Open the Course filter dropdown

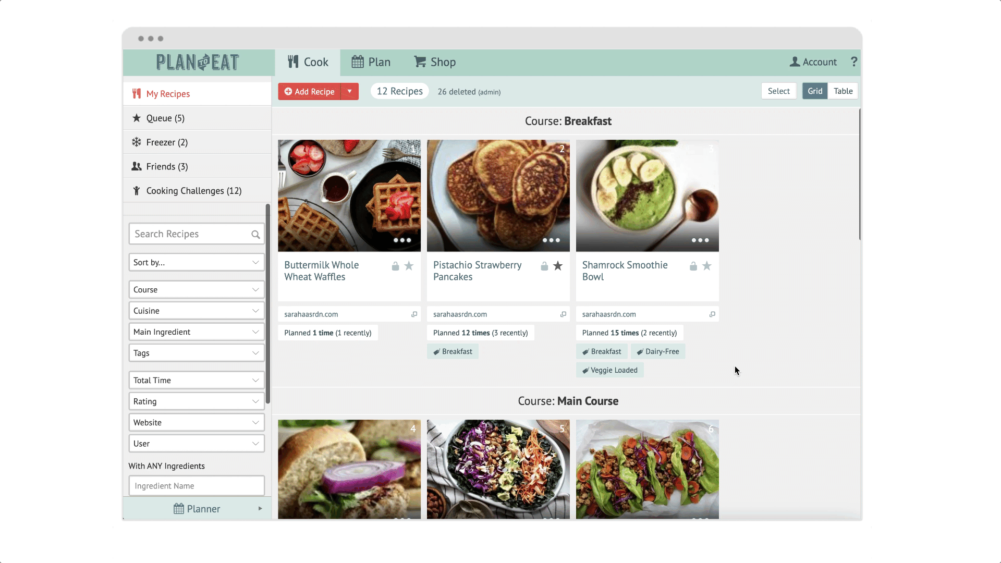pos(197,289)
